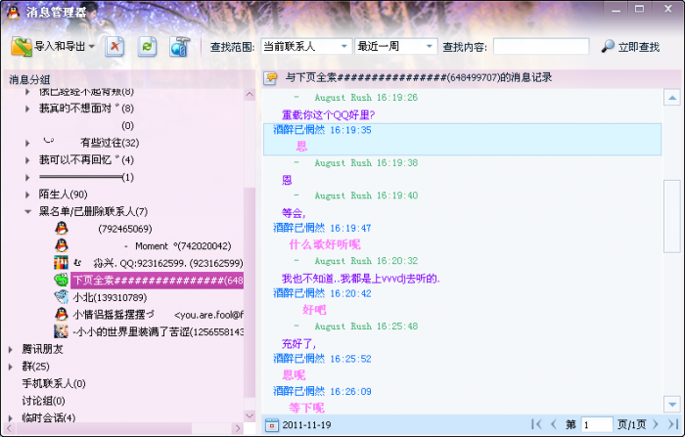Click penguin avatar of contact 792465069
The height and width of the screenshot is (437, 685).
tap(62, 229)
